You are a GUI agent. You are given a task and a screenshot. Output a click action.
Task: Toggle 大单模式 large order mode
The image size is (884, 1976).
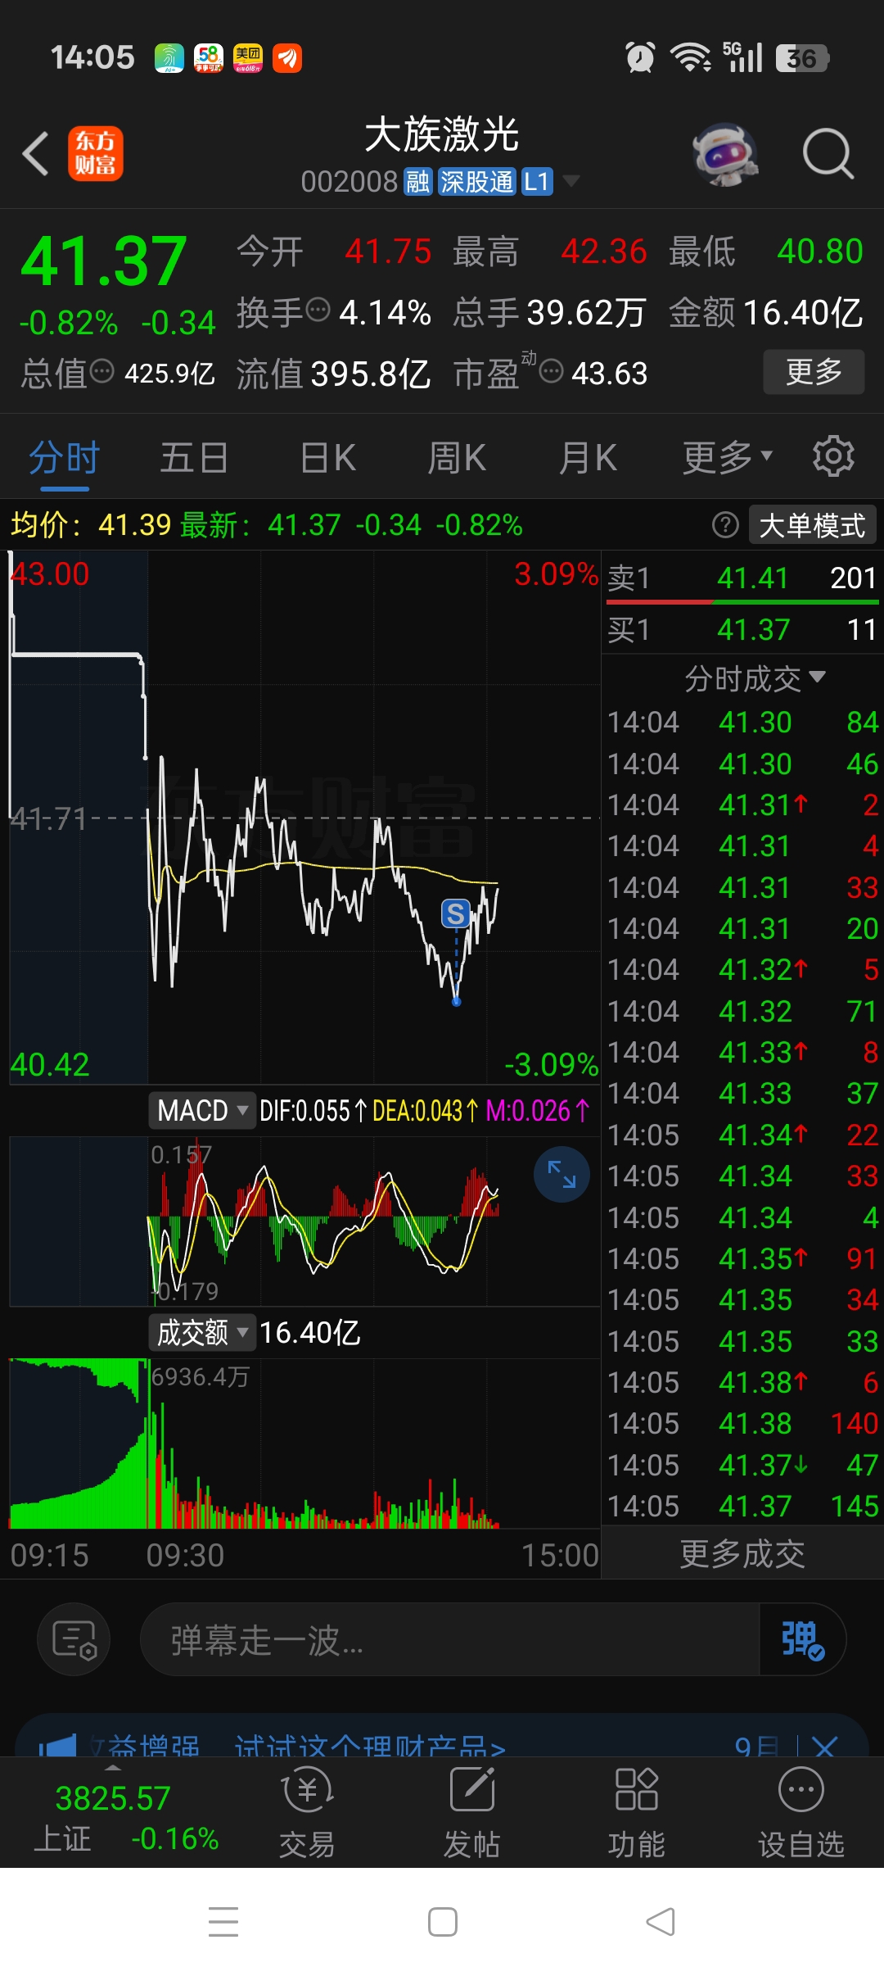812,524
